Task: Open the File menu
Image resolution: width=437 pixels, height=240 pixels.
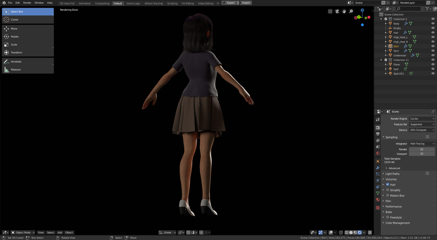Action: pyautogui.click(x=10, y=3)
